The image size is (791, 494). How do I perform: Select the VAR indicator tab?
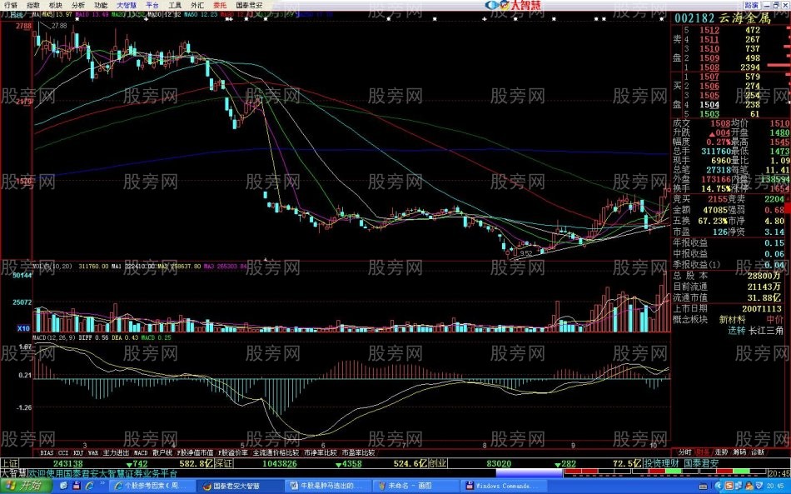pos(93,452)
